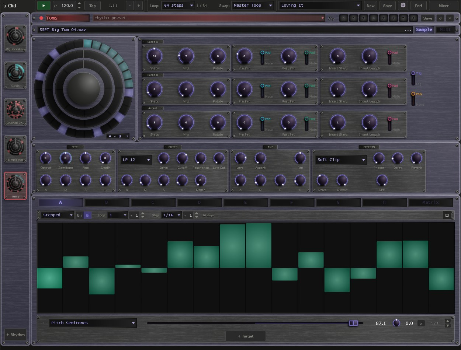Start playback with the green play button
This screenshot has height=350, width=461.
point(44,6)
